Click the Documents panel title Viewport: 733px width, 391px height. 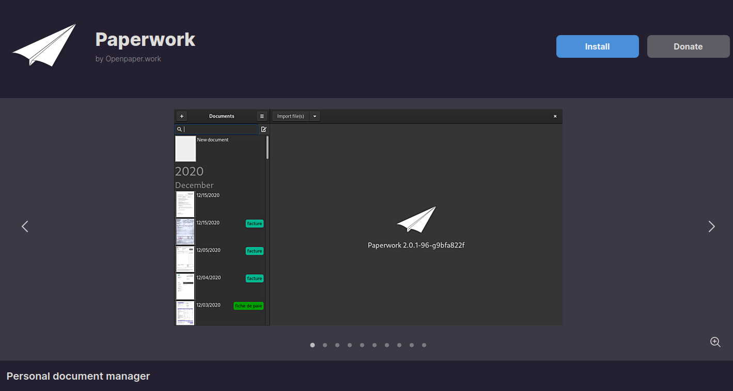(222, 116)
